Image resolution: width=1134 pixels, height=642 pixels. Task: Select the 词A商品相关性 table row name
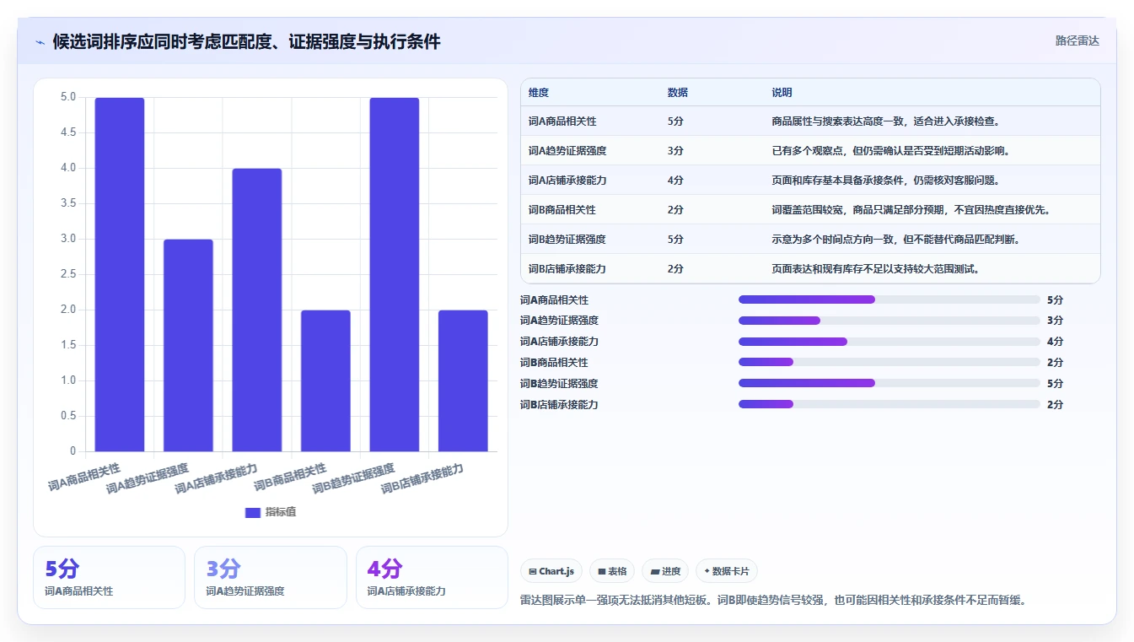coord(562,121)
